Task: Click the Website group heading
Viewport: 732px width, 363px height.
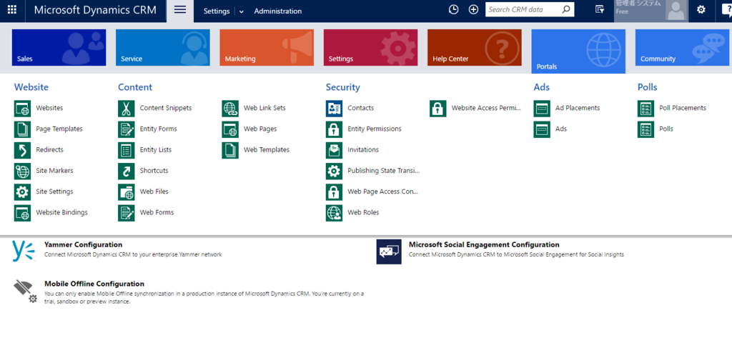Action: (31, 87)
